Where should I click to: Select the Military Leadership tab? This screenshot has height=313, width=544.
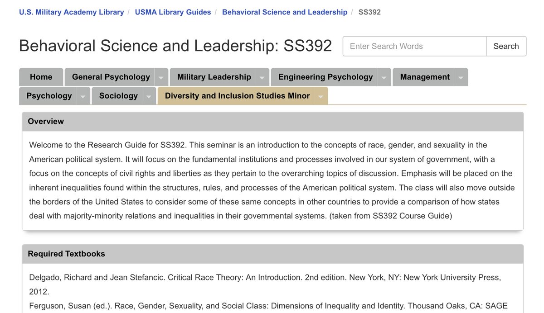tap(214, 77)
